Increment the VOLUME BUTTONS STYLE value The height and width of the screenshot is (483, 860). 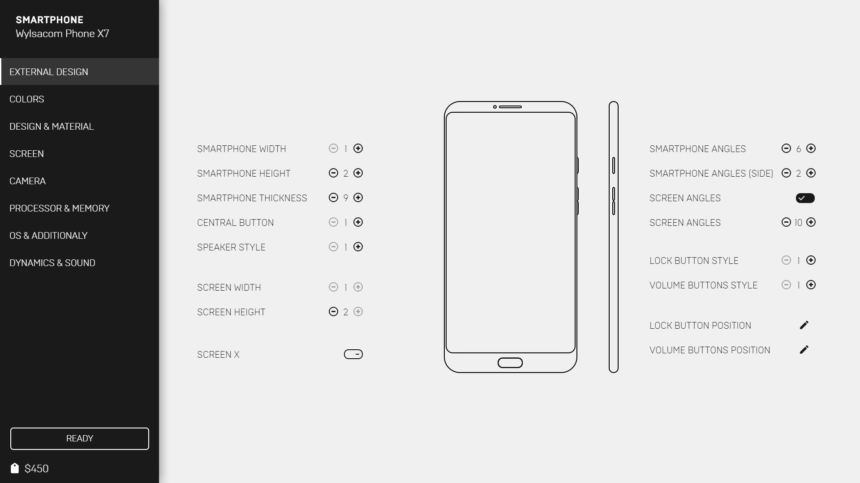[x=811, y=285]
